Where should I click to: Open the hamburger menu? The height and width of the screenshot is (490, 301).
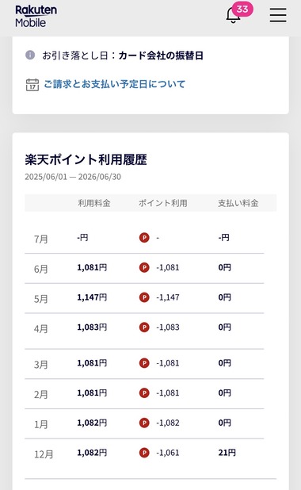[x=278, y=15]
